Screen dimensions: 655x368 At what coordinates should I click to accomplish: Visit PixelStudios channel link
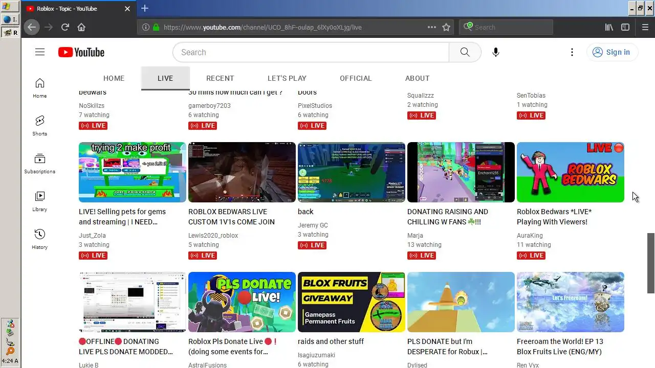click(315, 106)
